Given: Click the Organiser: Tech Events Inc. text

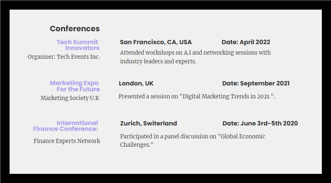Looking at the screenshot, I should click(x=64, y=57).
